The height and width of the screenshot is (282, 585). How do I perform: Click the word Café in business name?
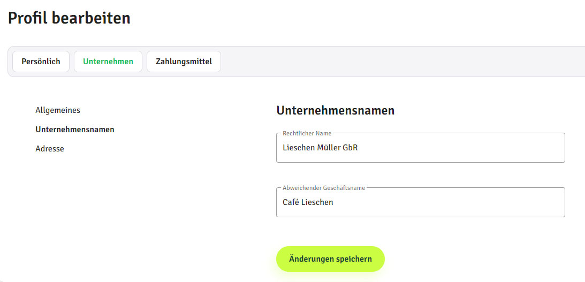[291, 202]
